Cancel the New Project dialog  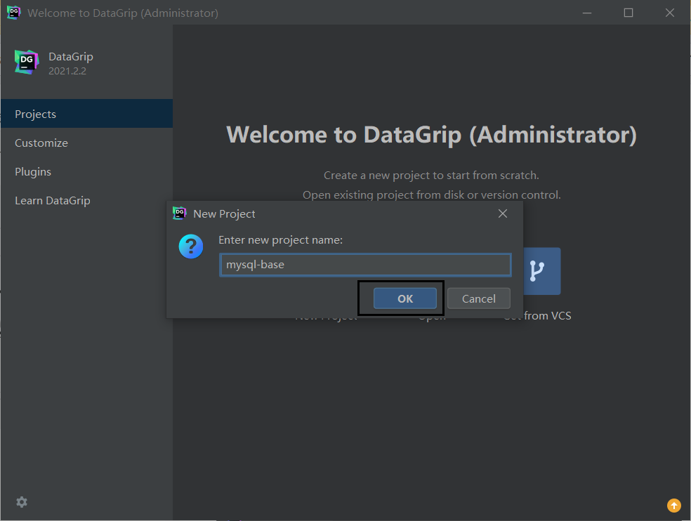[x=479, y=298]
